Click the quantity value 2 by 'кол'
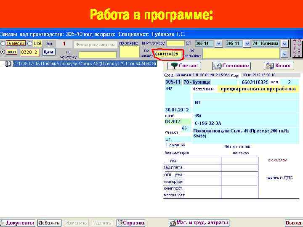Image resolution: width=303 pixels, height=227 pixels. pyautogui.click(x=289, y=82)
